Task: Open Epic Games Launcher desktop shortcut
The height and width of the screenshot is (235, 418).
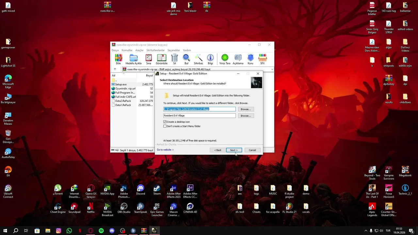Action: pyautogui.click(x=157, y=210)
